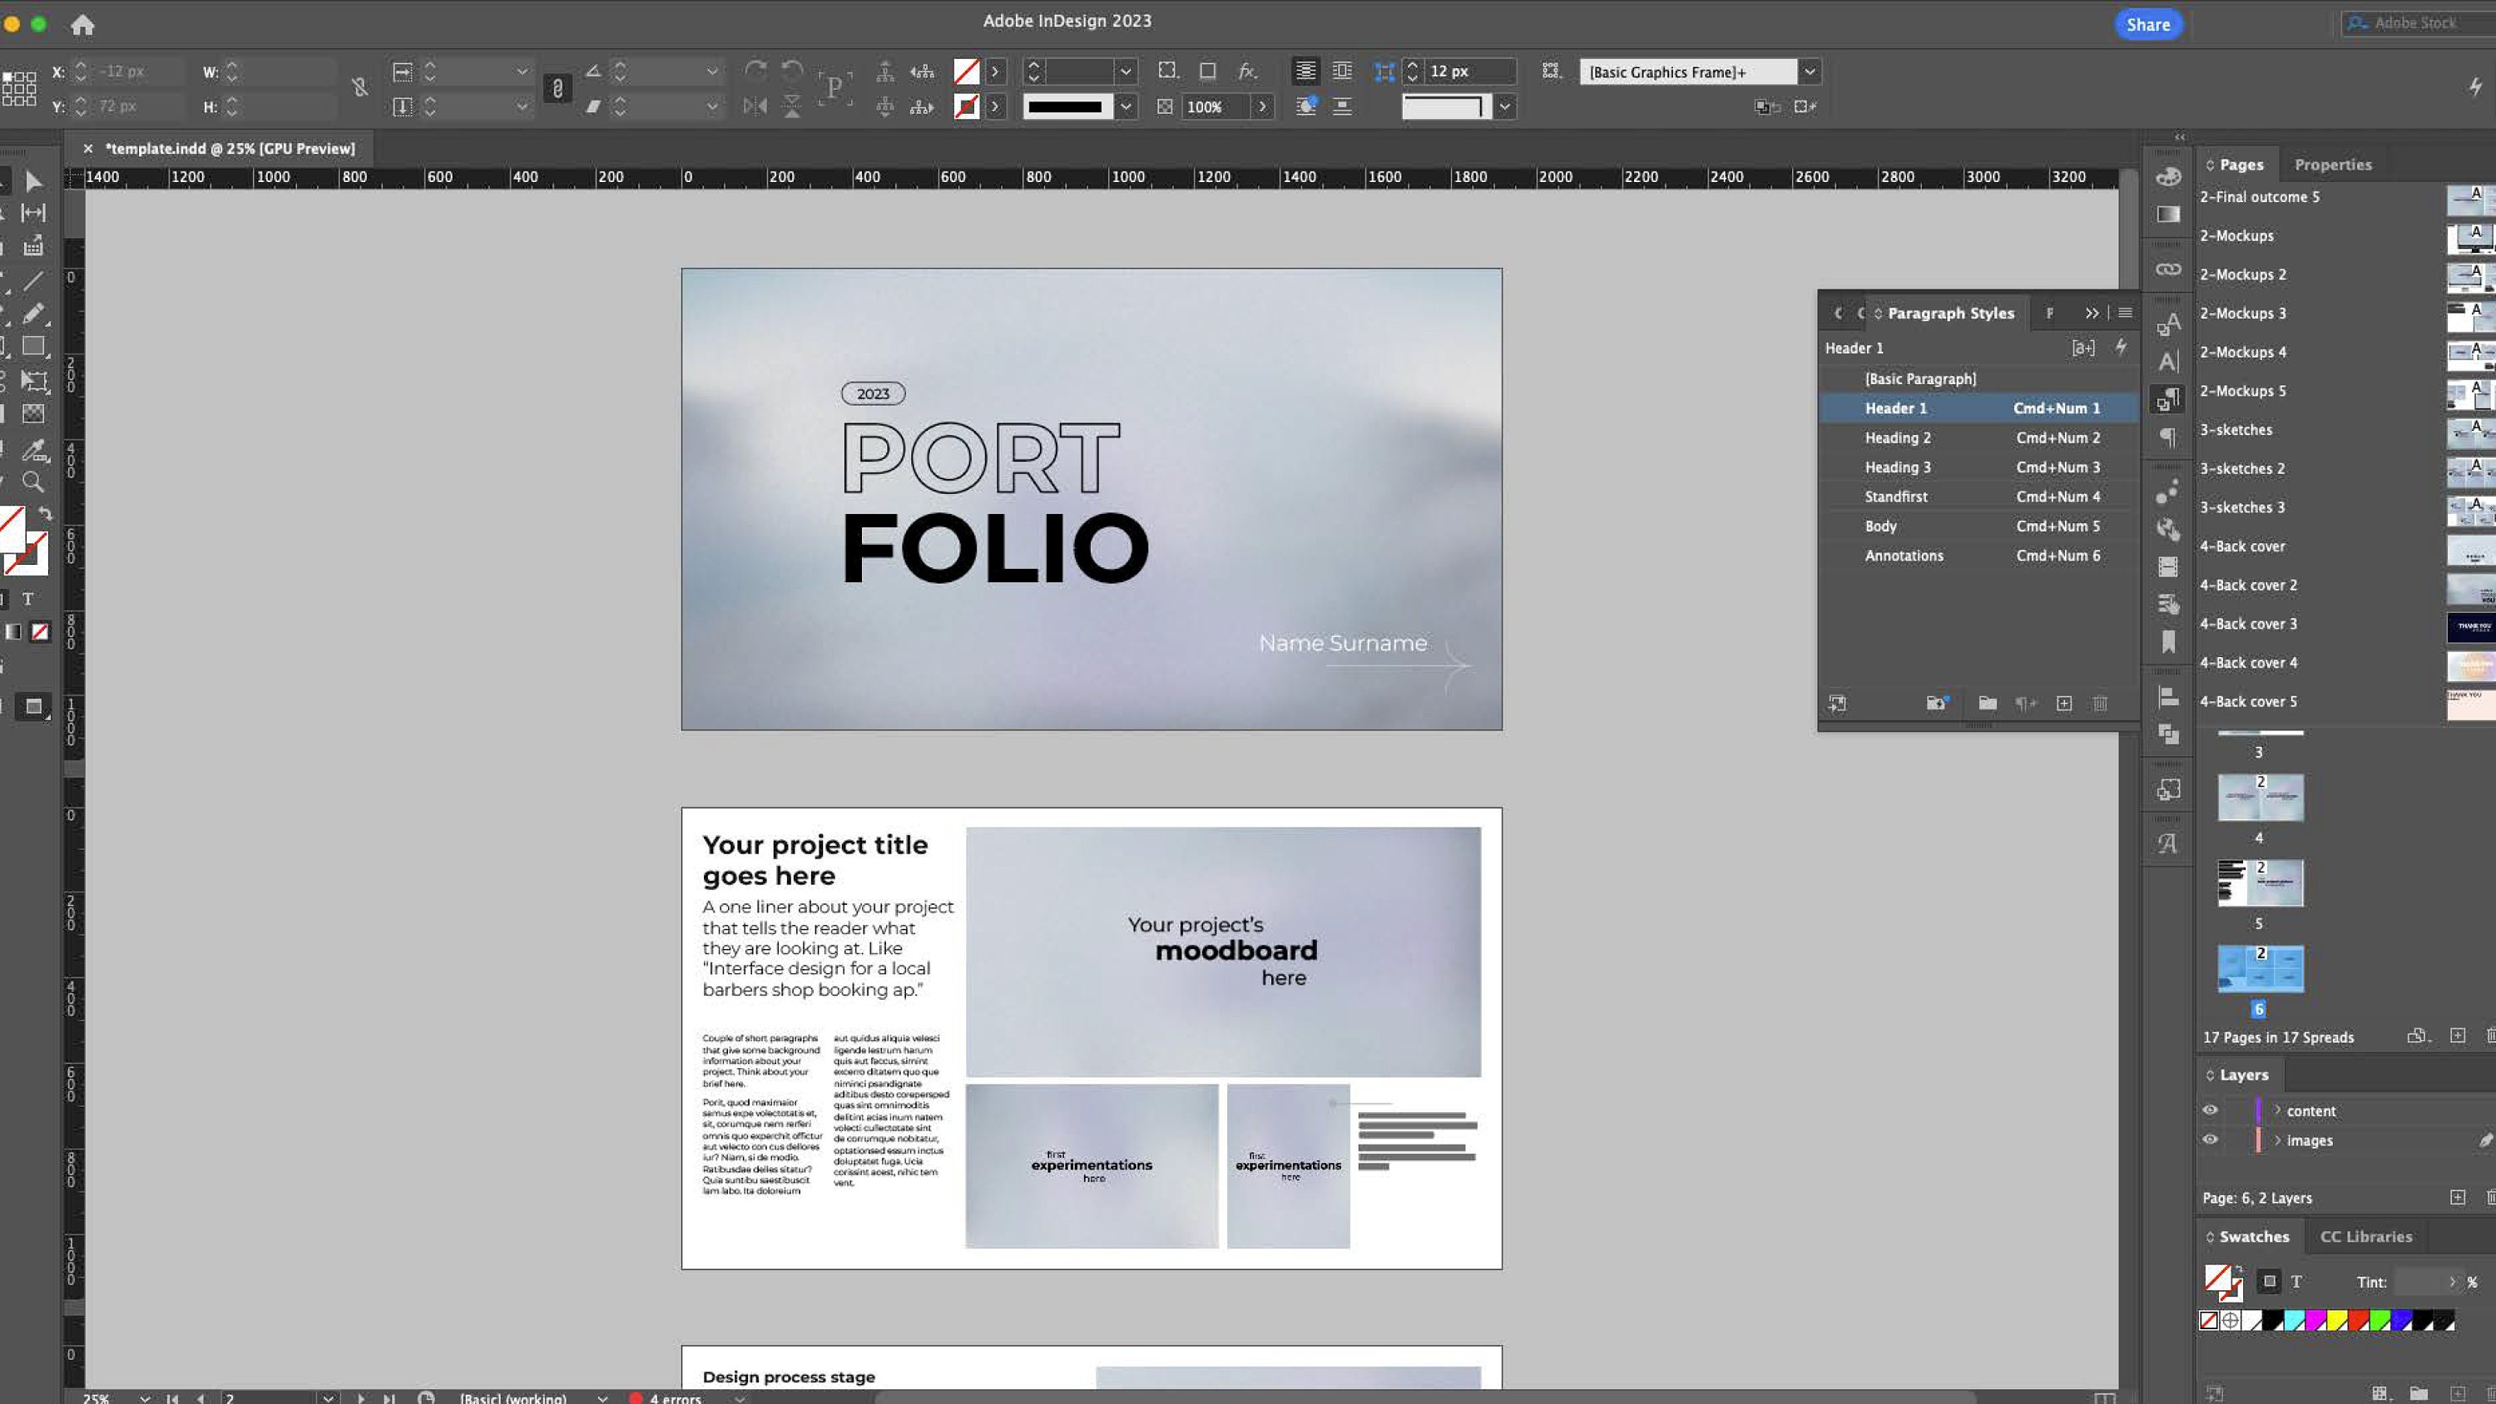Activate the Zoom tool
The width and height of the screenshot is (2496, 1404).
[34, 482]
